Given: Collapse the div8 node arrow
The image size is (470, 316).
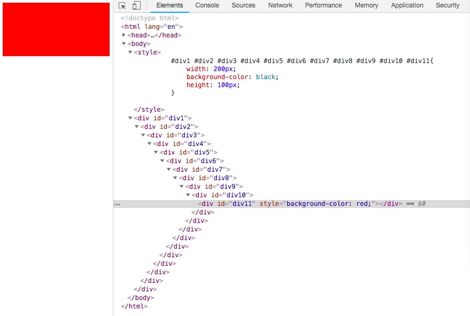Looking at the screenshot, I should pos(175,178).
